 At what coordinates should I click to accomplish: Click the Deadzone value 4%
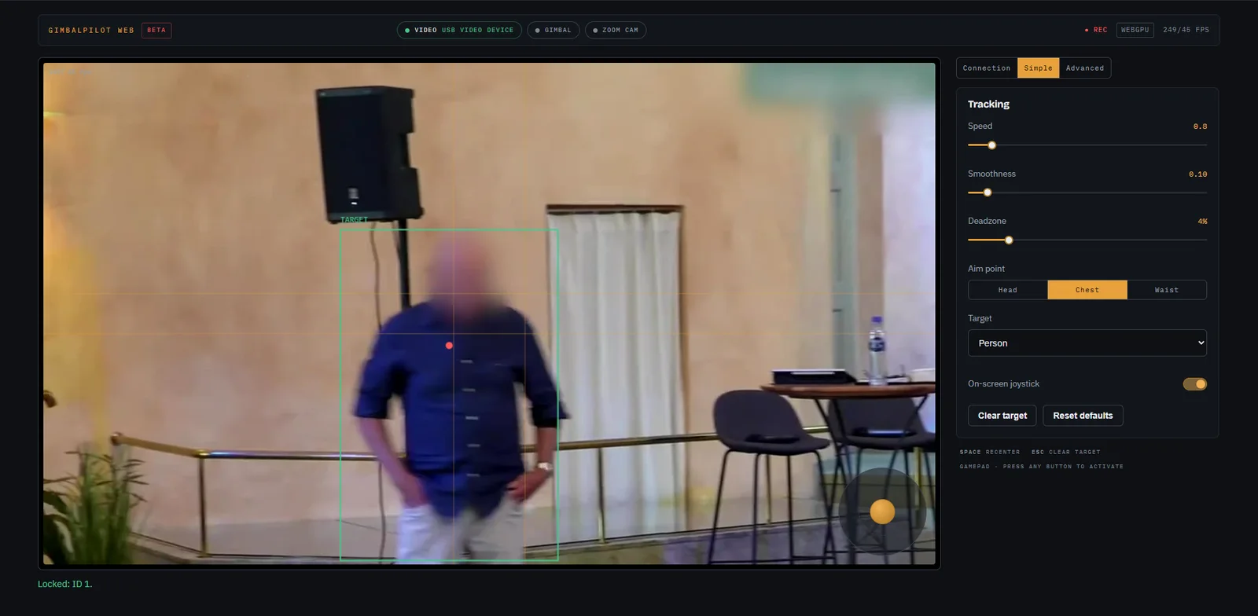(x=1202, y=222)
